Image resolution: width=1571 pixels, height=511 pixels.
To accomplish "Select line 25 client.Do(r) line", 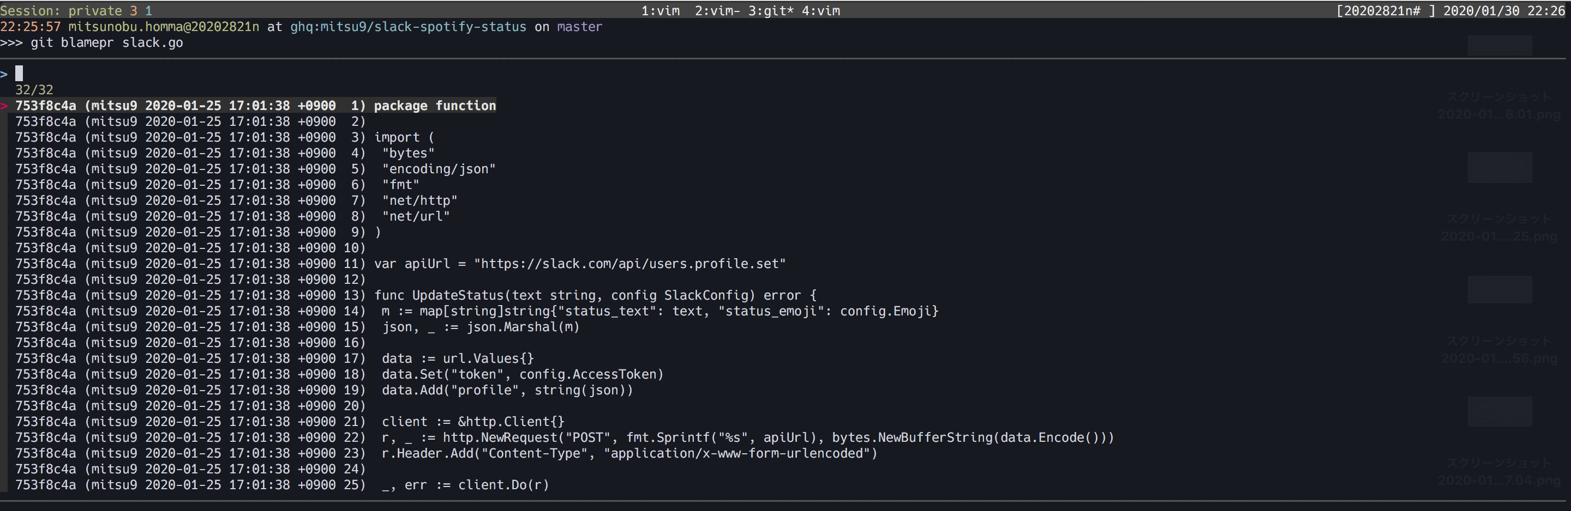I will [x=282, y=485].
